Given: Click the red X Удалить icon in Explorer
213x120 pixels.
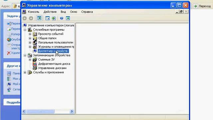Looking at the screenshot, I should pyautogui.click(x=9, y=53).
